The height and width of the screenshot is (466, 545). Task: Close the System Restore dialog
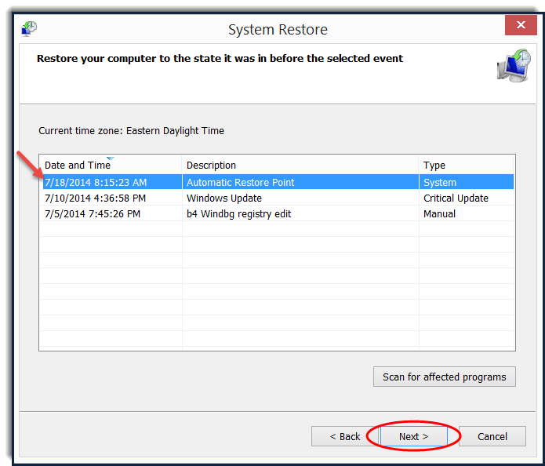pos(521,24)
